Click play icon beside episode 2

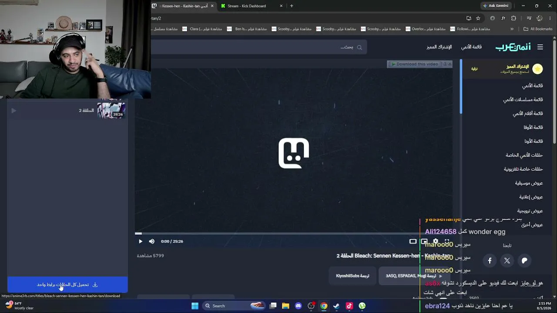[x=13, y=110]
